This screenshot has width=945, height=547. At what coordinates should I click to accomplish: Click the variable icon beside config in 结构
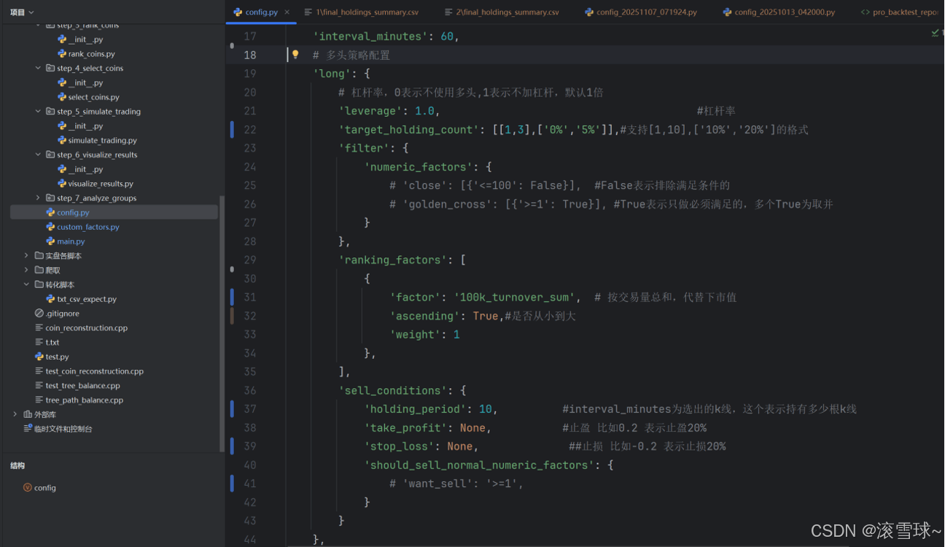[x=28, y=488]
